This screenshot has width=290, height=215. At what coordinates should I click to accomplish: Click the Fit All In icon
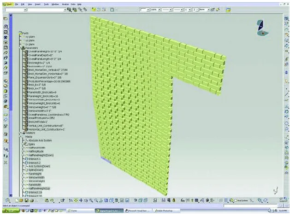click(76, 200)
